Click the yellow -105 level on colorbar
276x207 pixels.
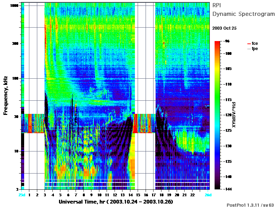point(217,69)
